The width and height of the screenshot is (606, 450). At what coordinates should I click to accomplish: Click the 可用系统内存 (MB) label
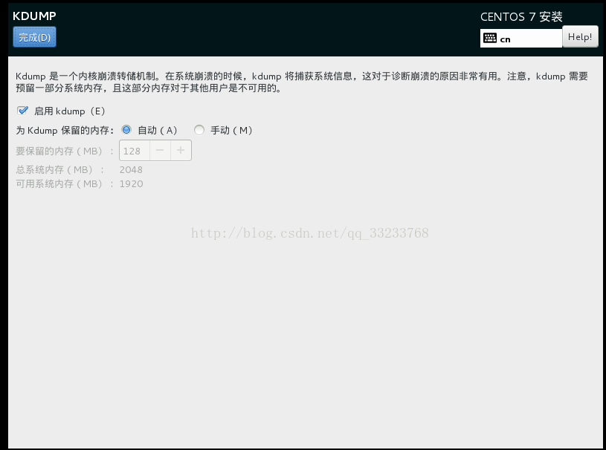65,183
